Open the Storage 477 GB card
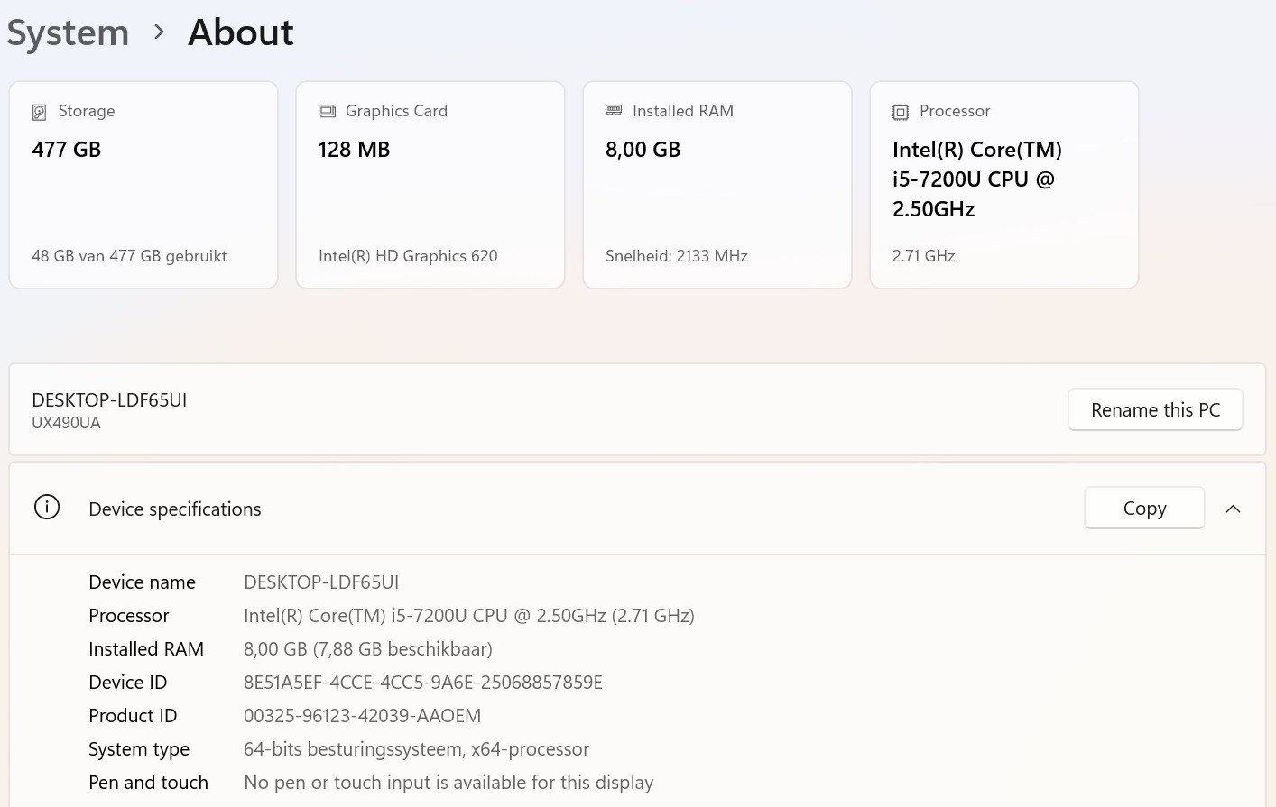This screenshot has width=1276, height=807. click(x=143, y=185)
